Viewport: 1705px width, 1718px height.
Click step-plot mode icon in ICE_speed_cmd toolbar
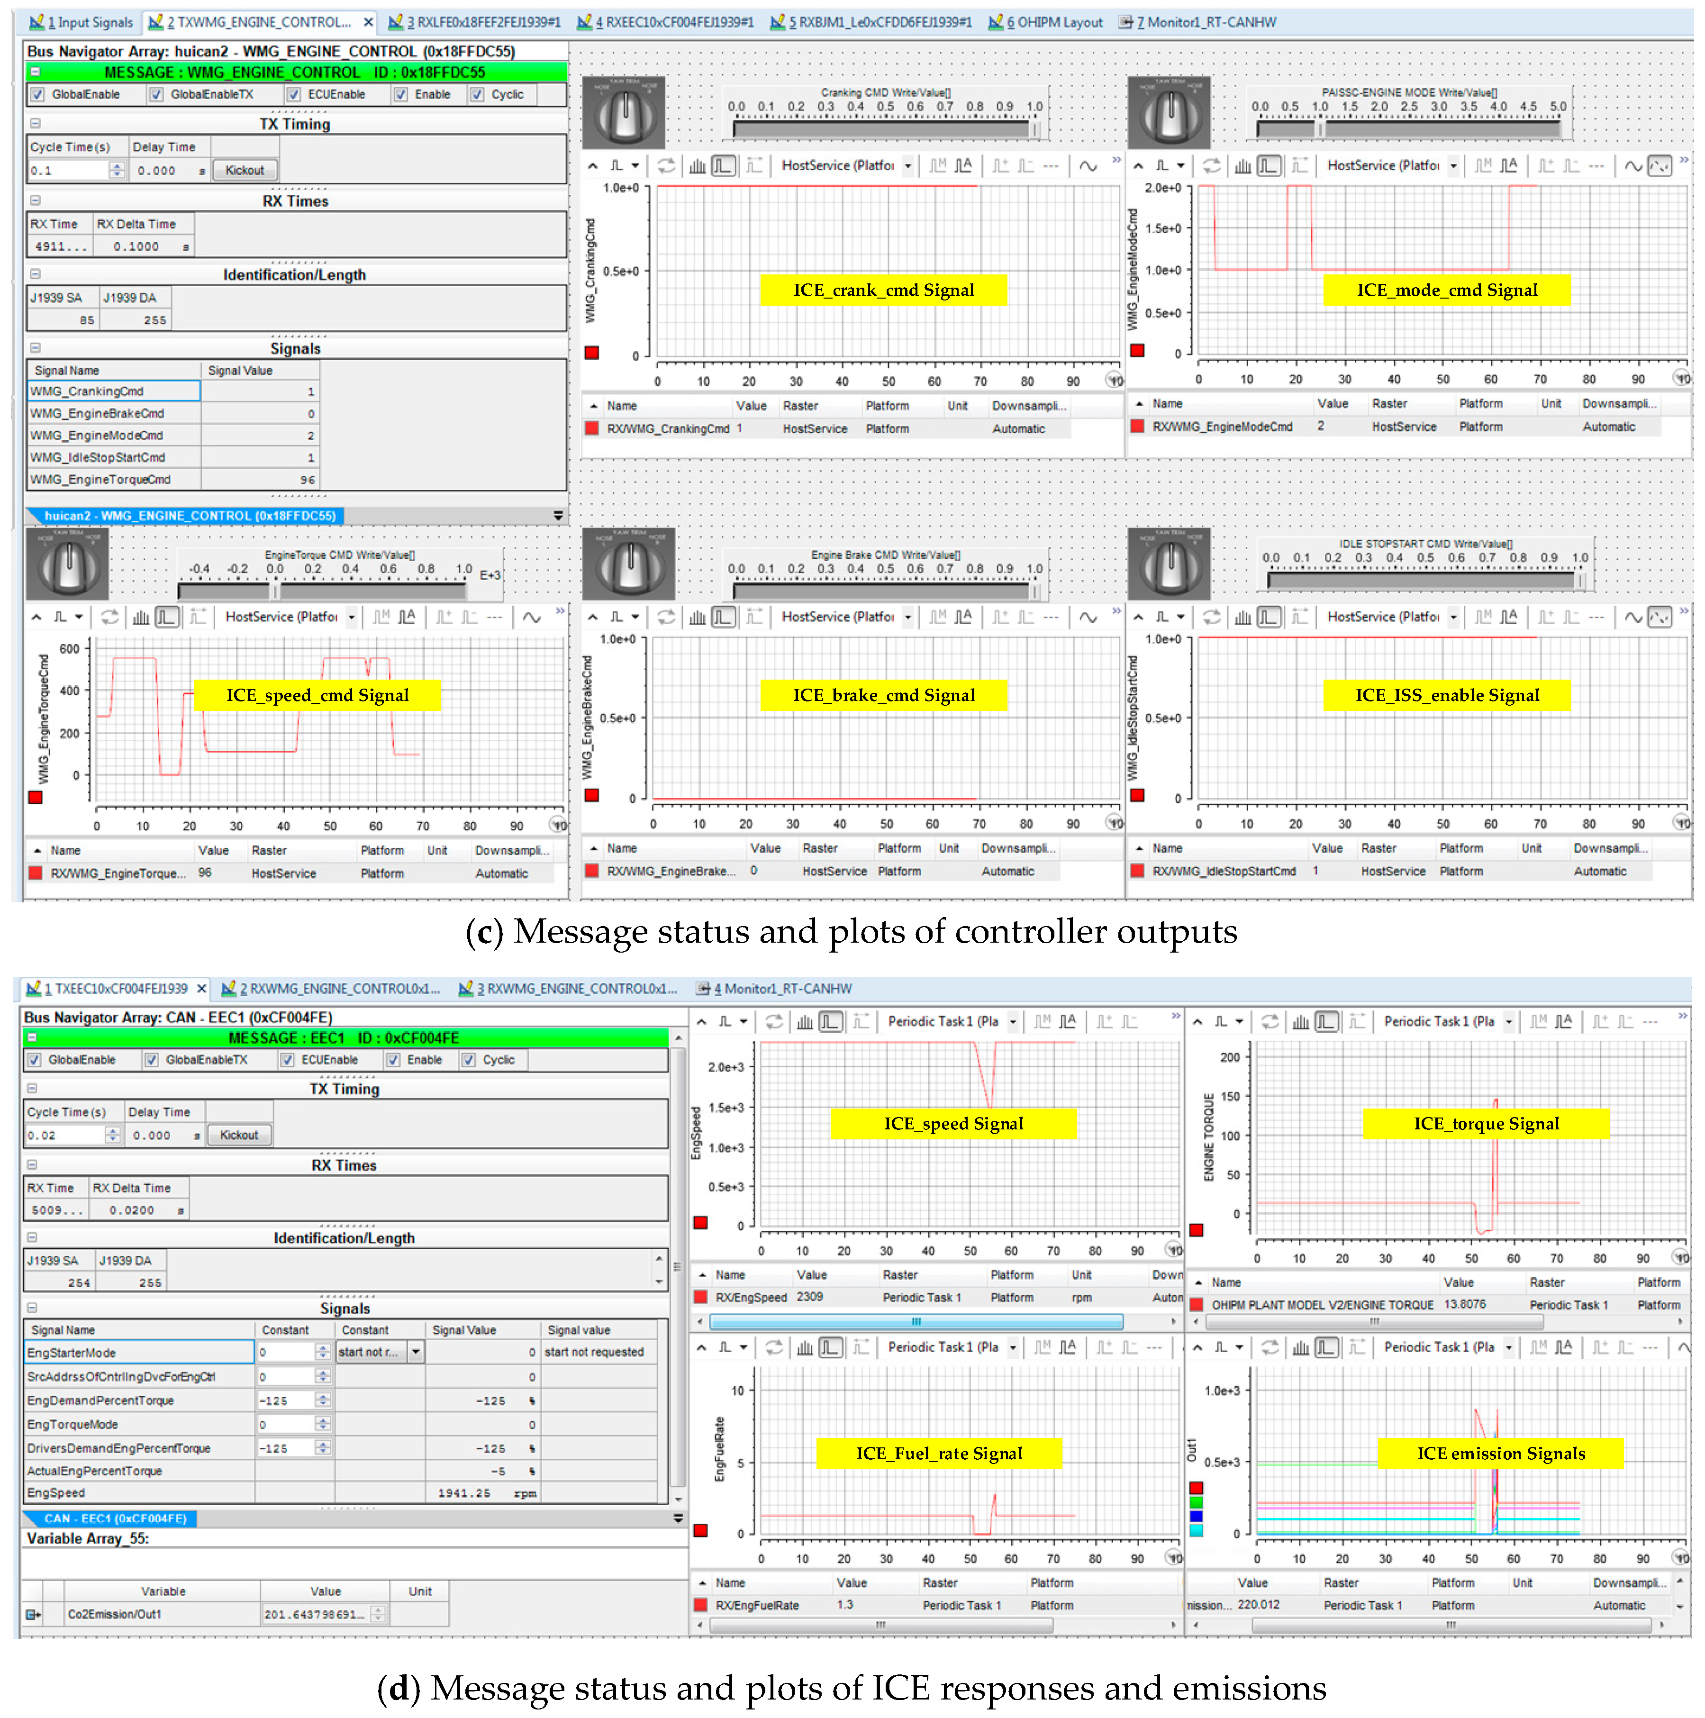(166, 617)
